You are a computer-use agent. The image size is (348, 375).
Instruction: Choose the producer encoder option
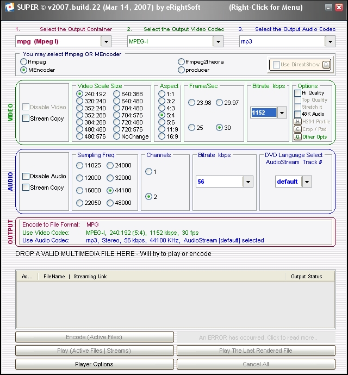181,70
